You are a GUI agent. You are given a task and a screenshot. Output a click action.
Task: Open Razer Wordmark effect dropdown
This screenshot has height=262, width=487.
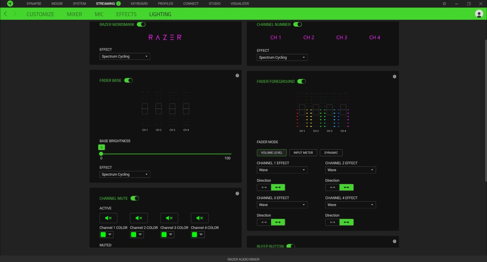(x=125, y=56)
